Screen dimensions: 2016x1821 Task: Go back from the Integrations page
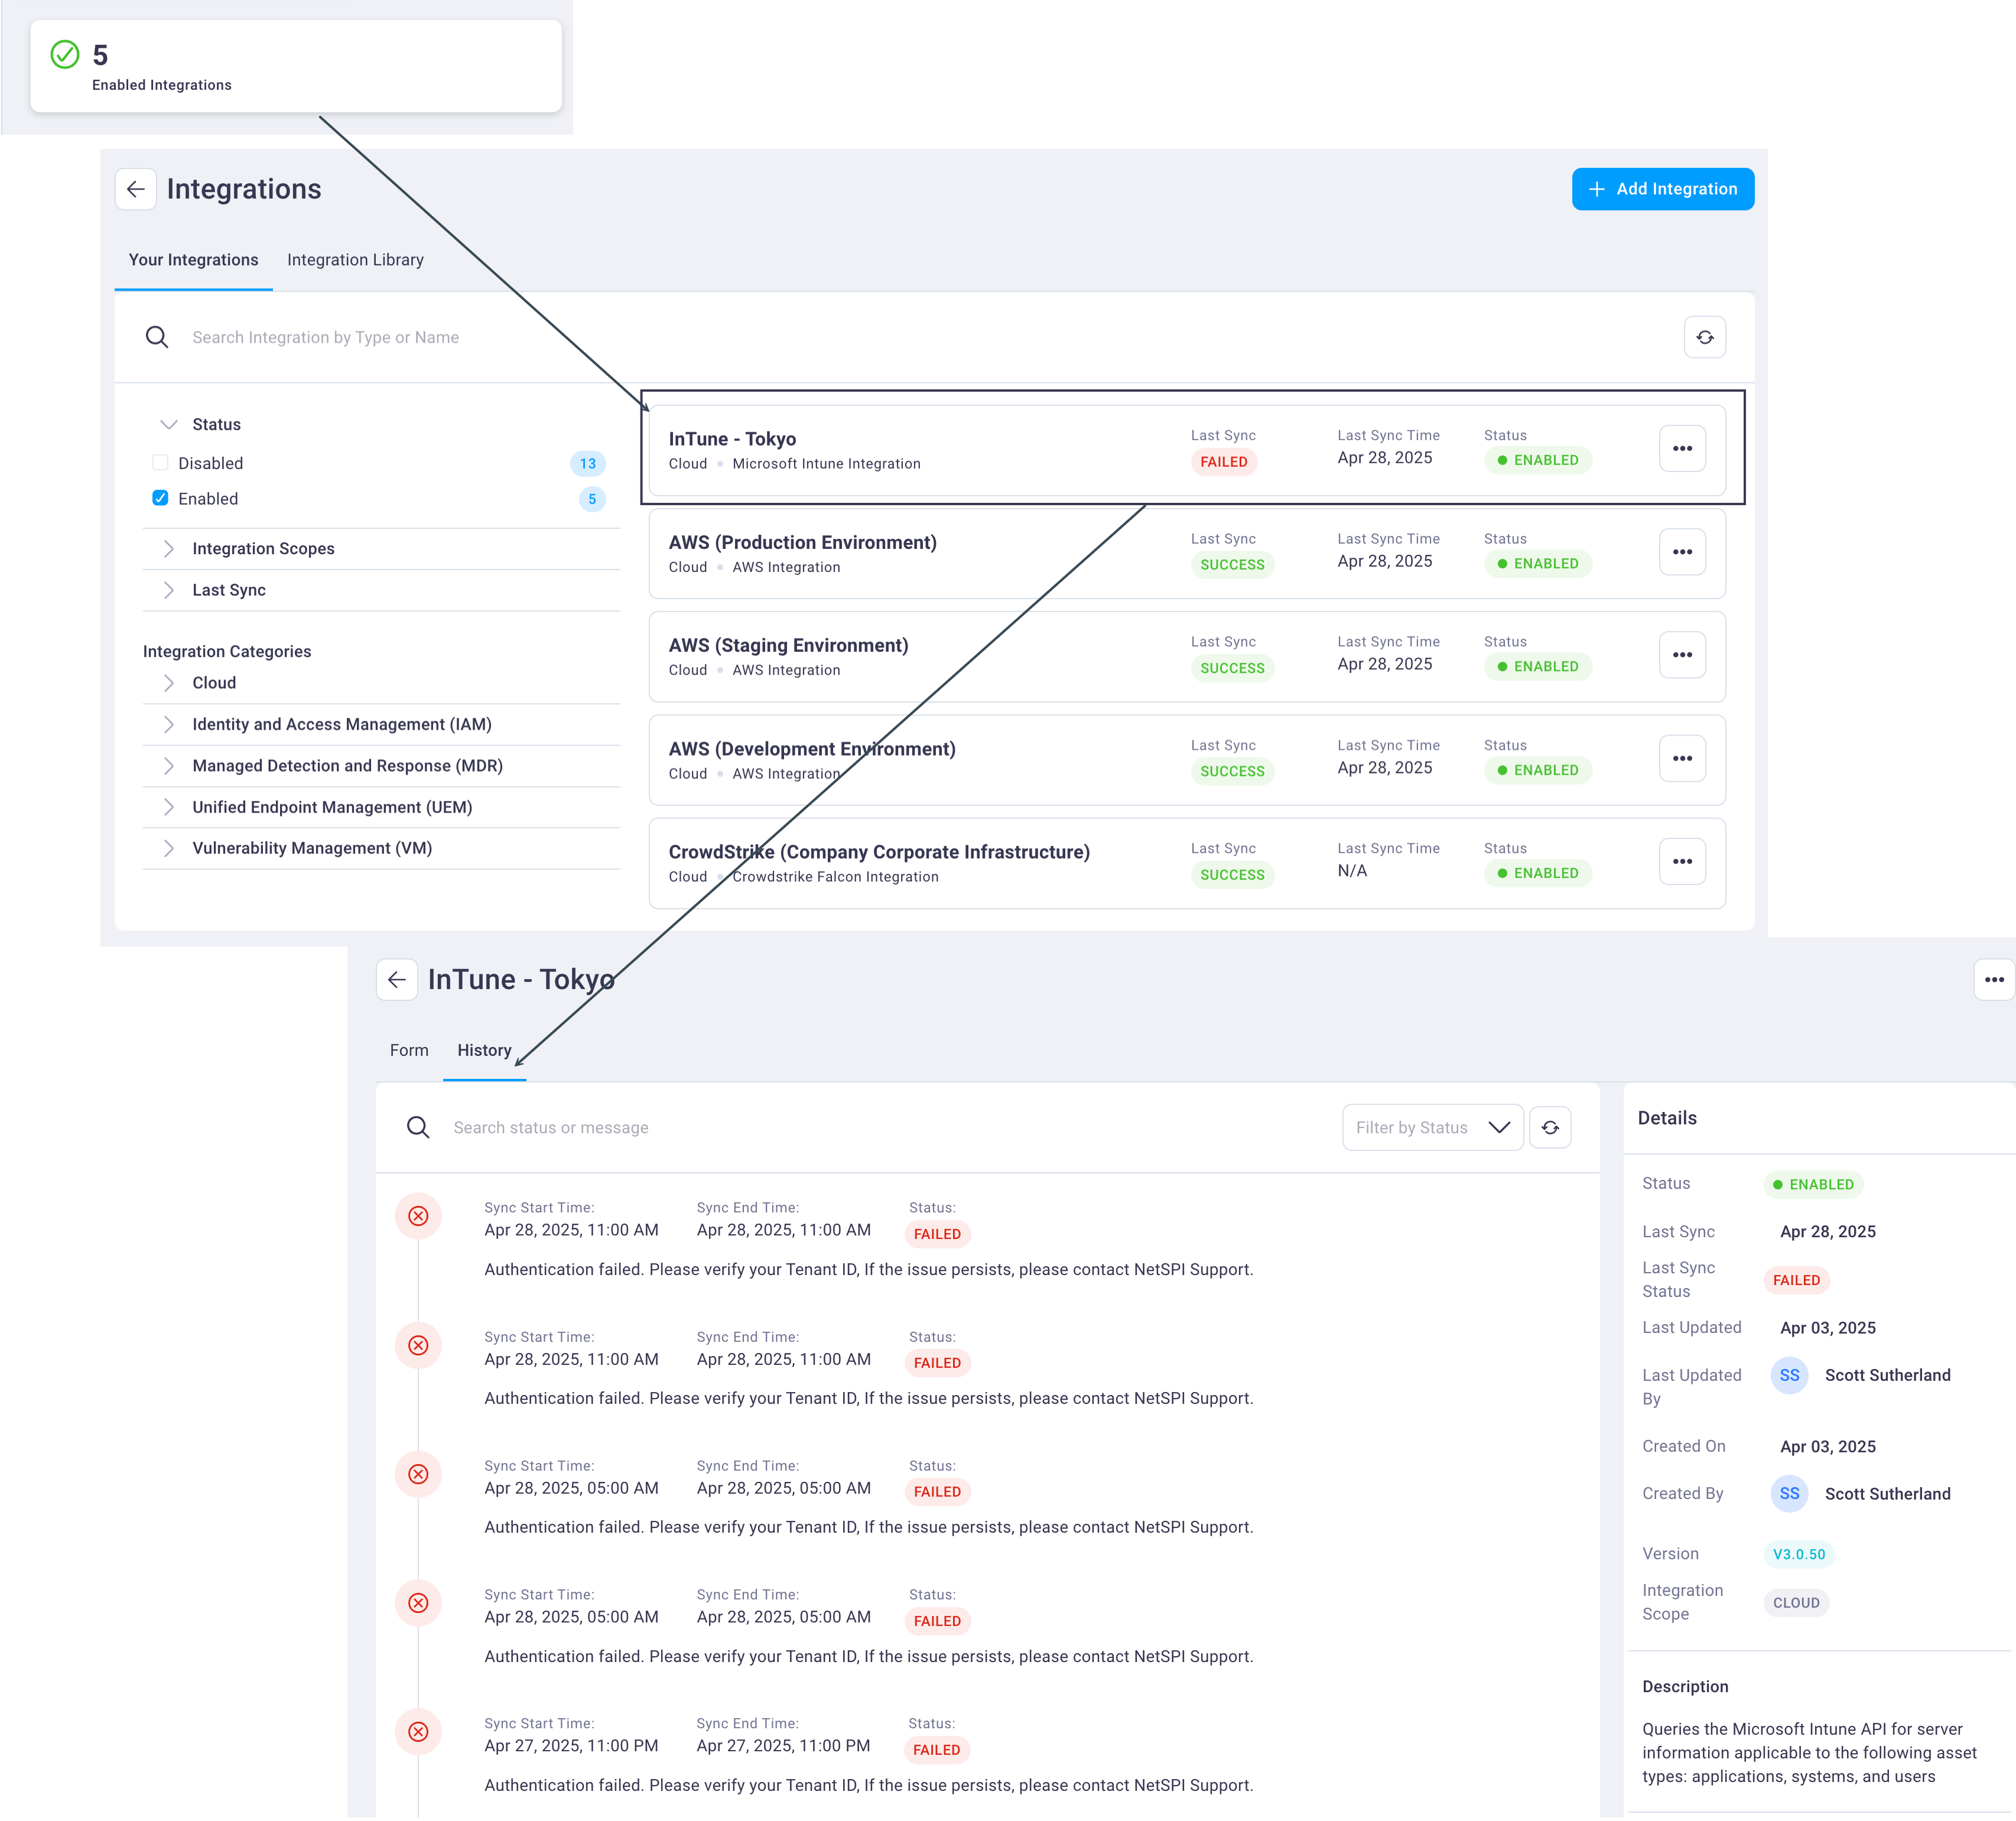pos(136,189)
